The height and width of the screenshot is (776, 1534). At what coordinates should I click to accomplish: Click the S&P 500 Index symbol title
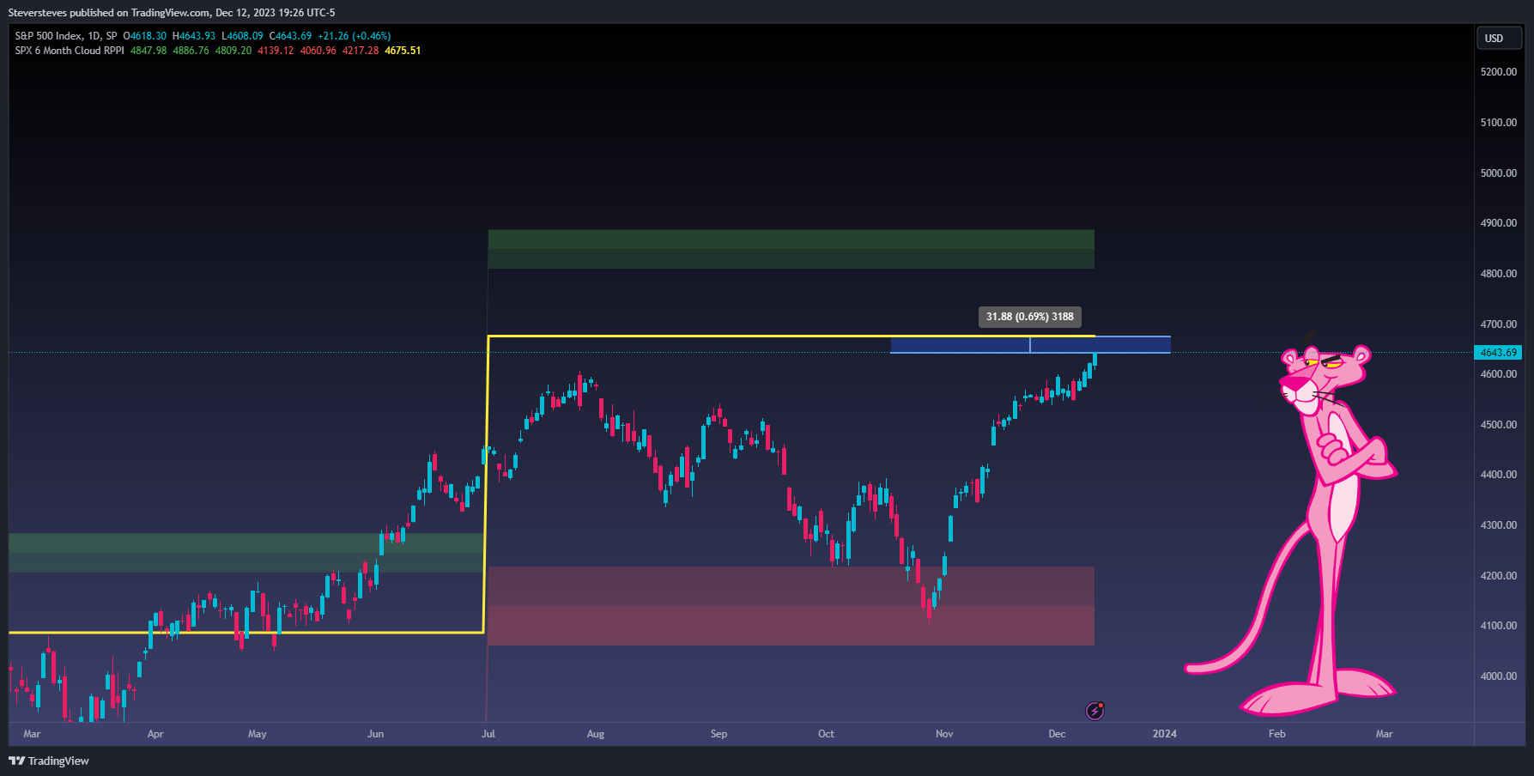(66, 36)
